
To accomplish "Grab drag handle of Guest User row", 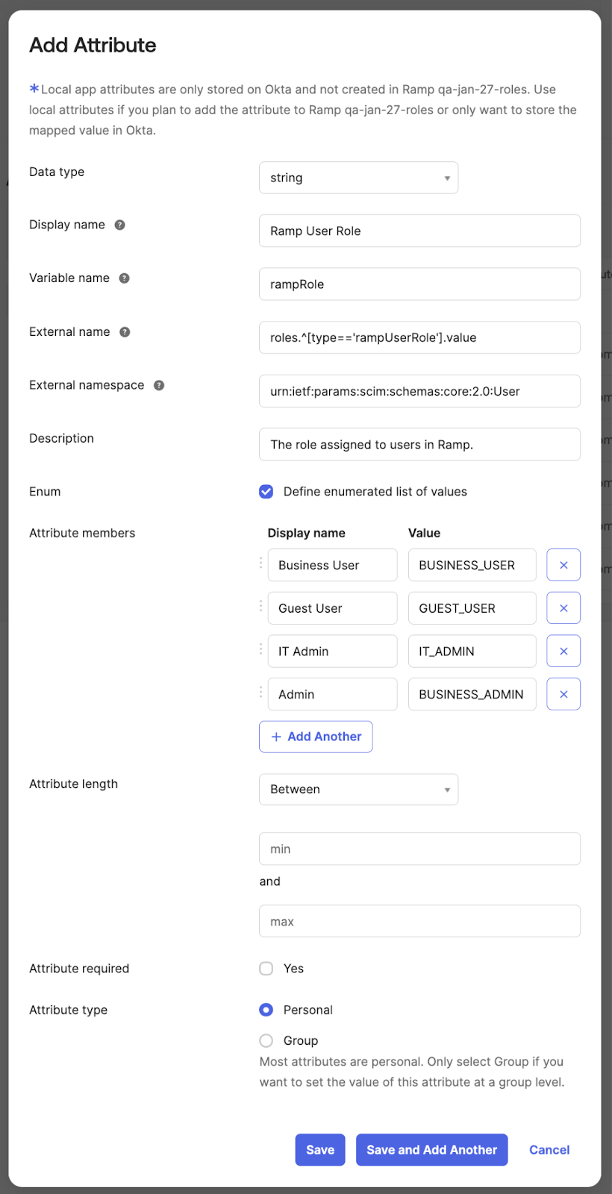I will tap(260, 606).
